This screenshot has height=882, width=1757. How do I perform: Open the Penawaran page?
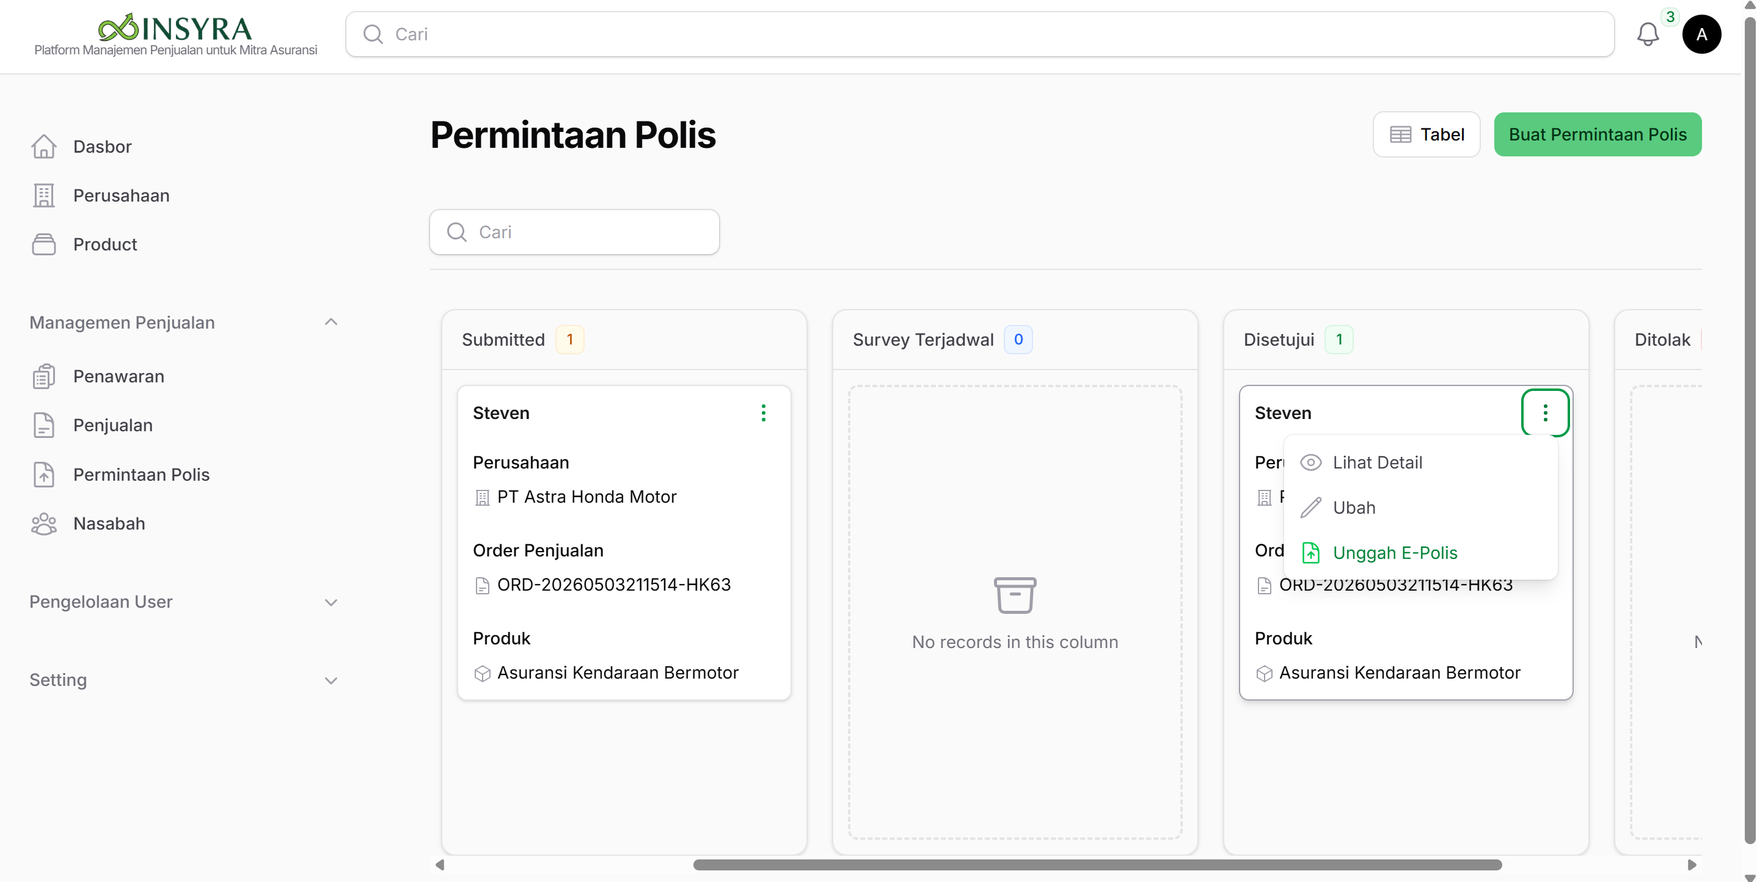click(119, 376)
